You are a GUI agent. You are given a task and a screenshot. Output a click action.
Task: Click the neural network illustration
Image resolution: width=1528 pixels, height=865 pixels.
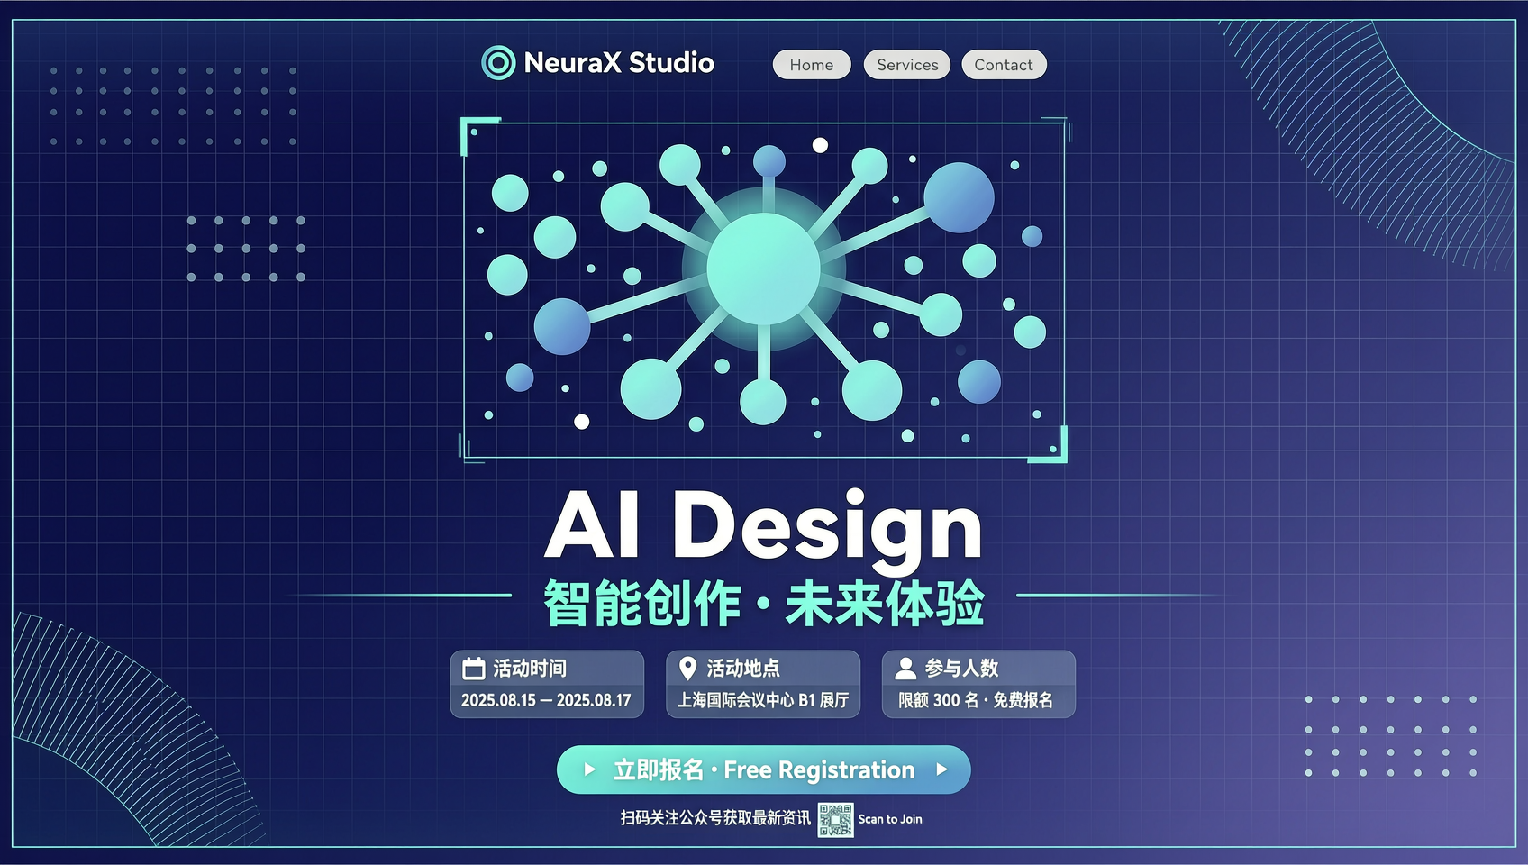(764, 289)
